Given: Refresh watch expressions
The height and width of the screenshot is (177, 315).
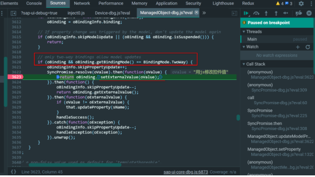Looking at the screenshot, I should click(x=308, y=47).
